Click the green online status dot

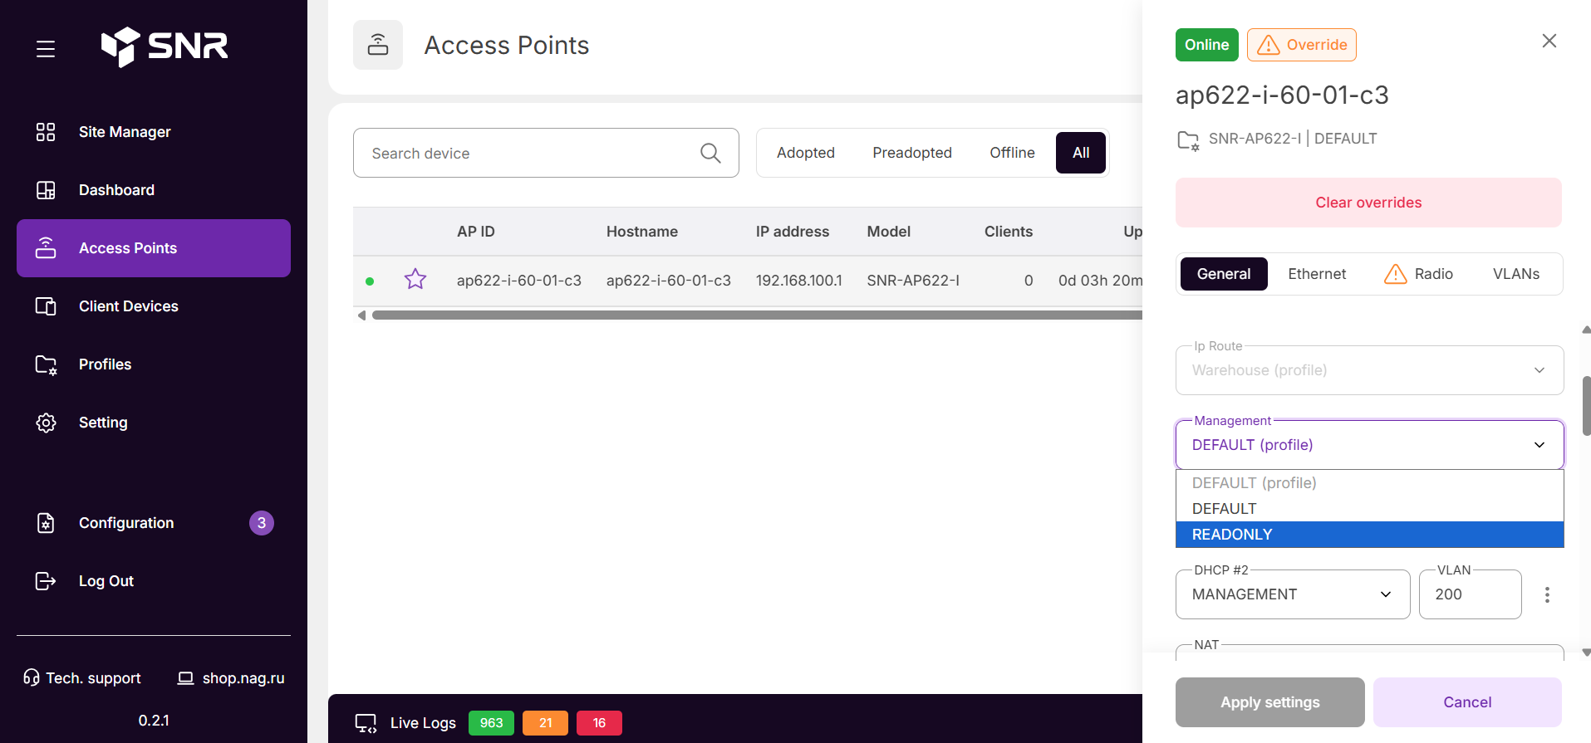tap(370, 281)
